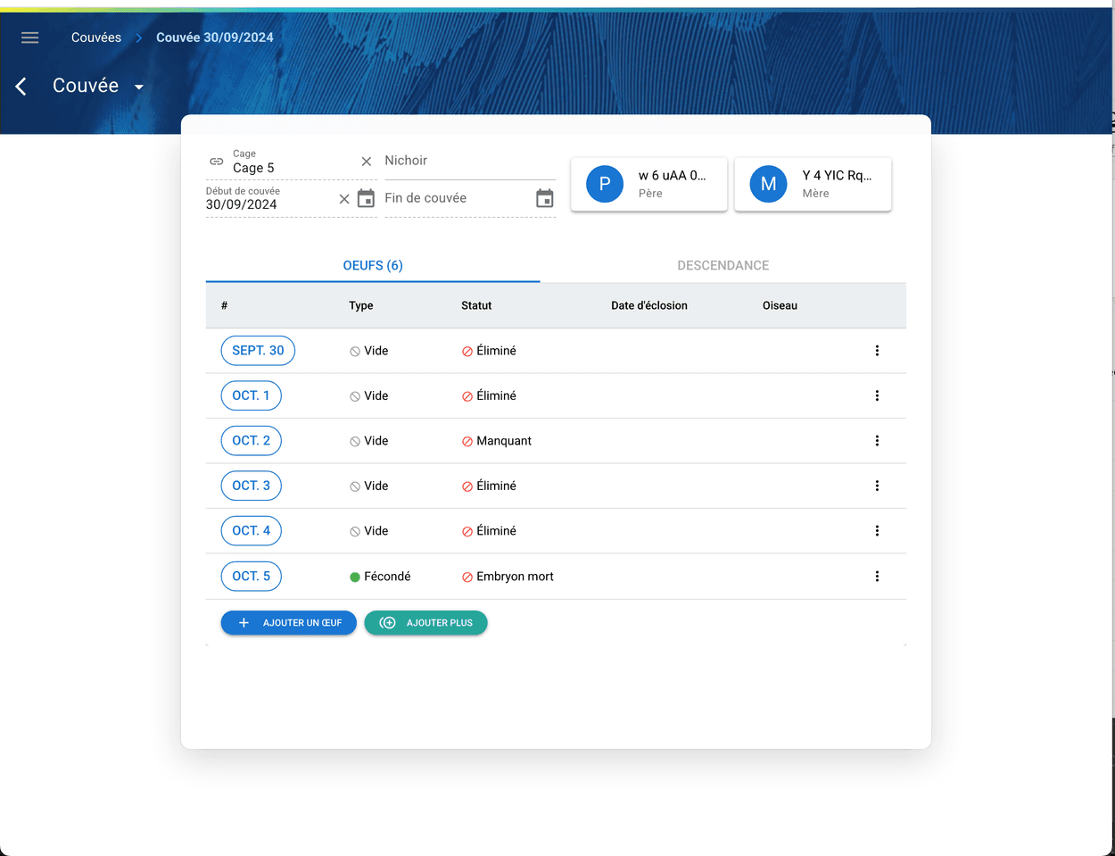Clear the Cage 5 field
1115x856 pixels.
[366, 162]
